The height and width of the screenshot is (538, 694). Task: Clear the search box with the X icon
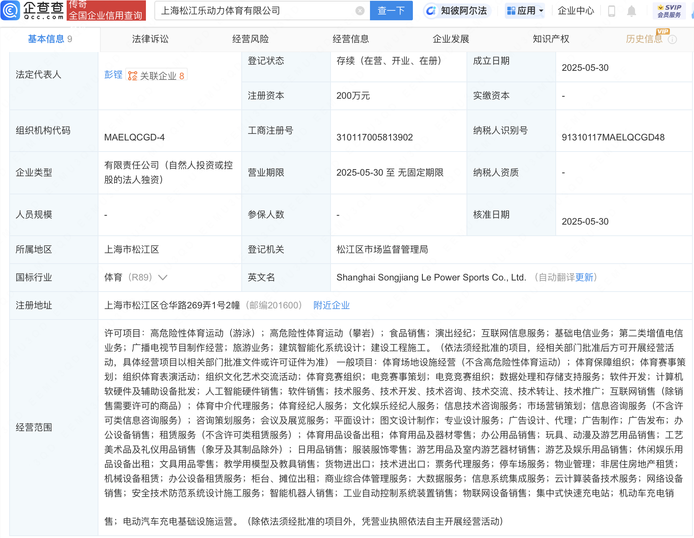(360, 11)
